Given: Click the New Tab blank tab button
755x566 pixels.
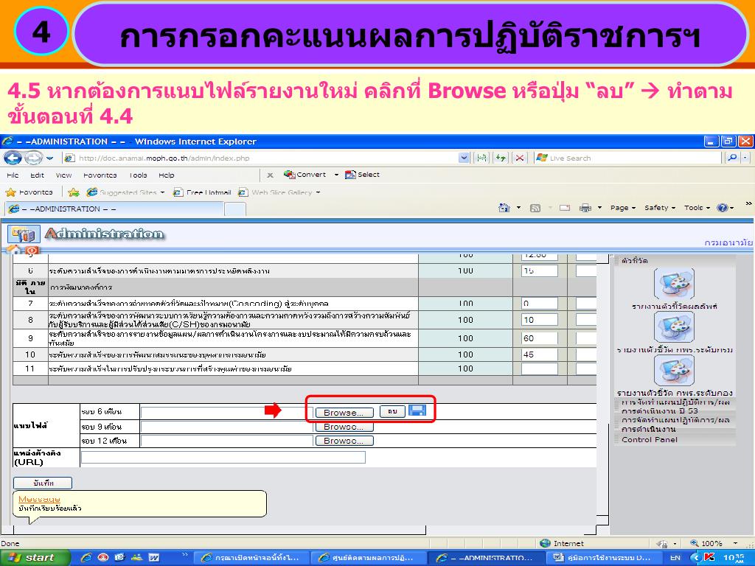Looking at the screenshot, I should 235,209.
